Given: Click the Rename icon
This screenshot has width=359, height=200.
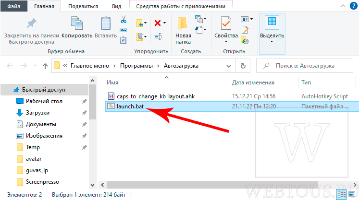Looking at the screenshot, I should [x=158, y=36].
